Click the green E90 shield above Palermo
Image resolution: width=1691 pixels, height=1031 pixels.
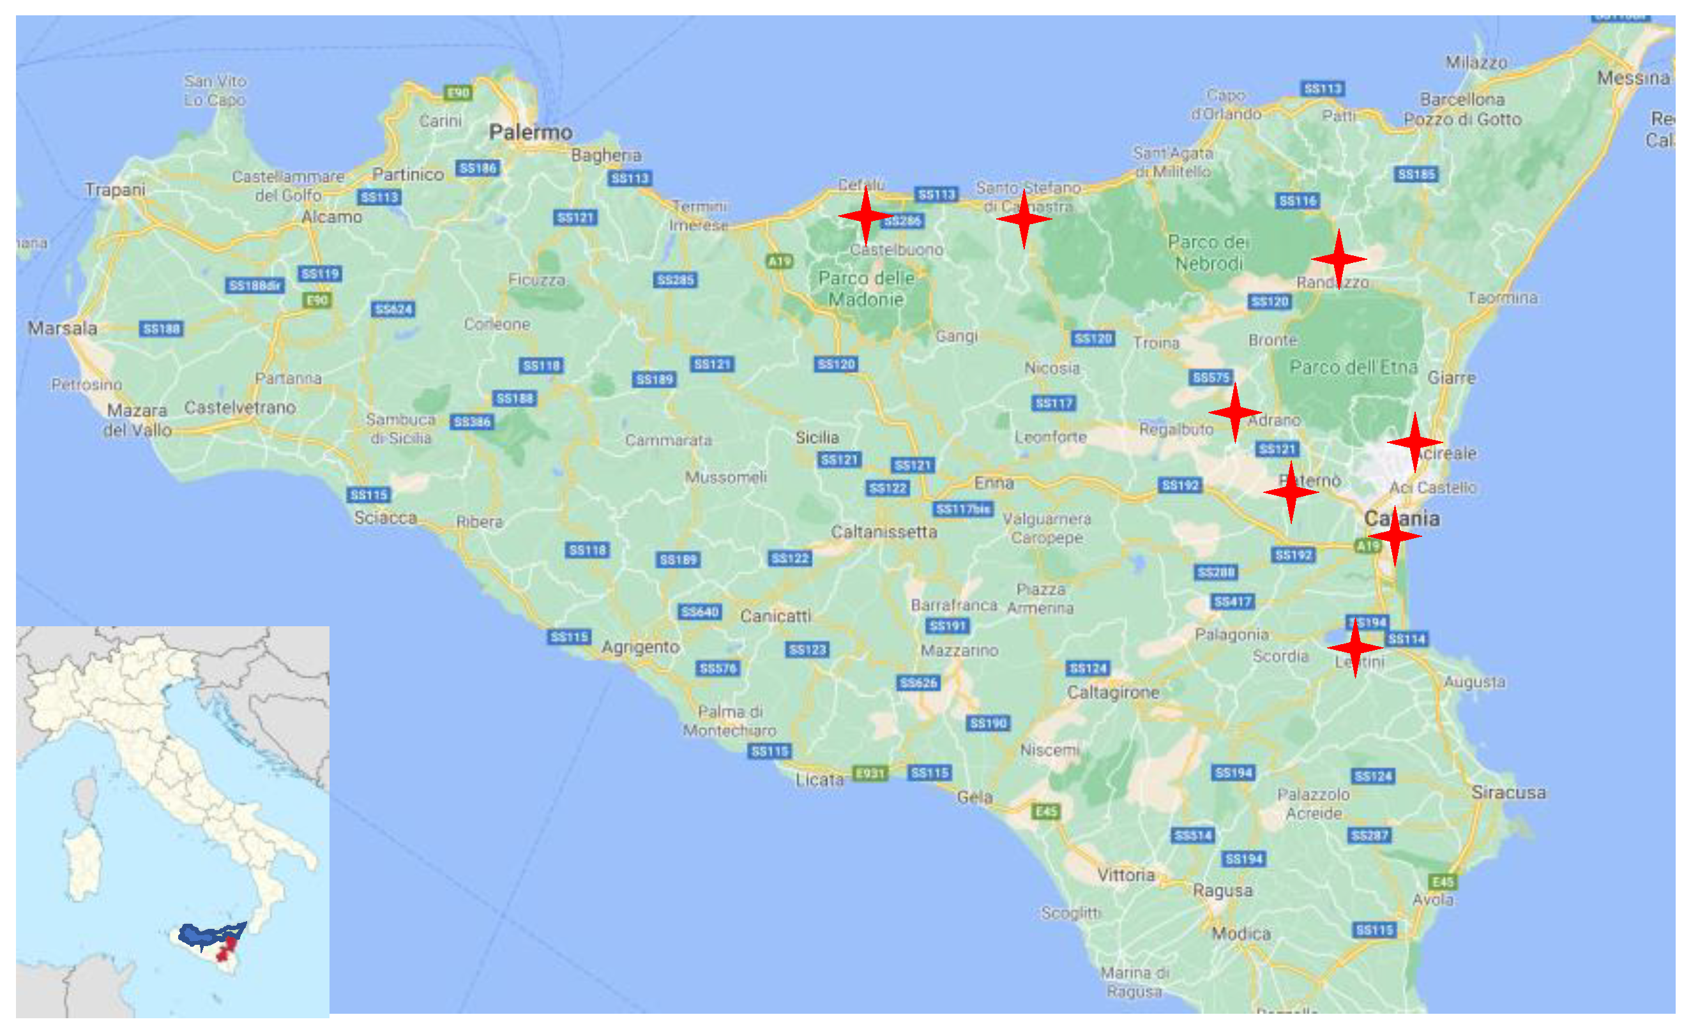tap(458, 93)
